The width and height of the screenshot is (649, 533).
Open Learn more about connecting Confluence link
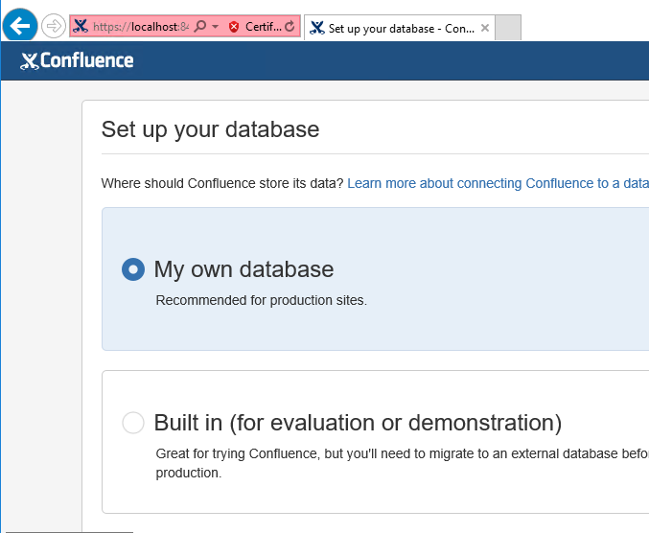point(498,183)
